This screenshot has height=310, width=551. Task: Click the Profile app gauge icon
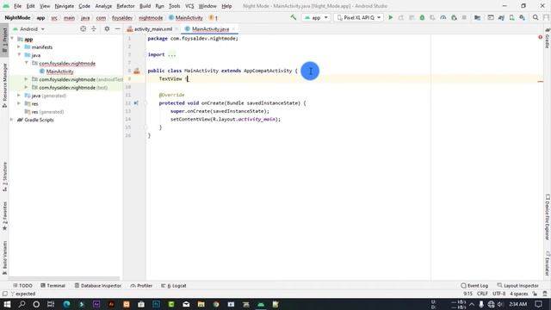(x=443, y=17)
